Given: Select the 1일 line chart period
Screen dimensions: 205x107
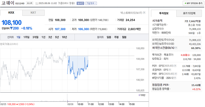Looking at the screenshot, I should click(x=18, y=37).
